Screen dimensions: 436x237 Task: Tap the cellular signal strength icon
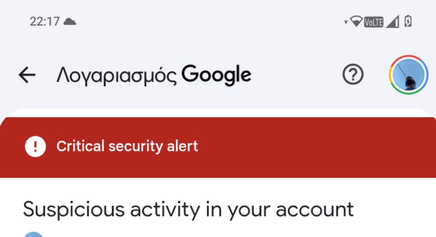tap(393, 22)
